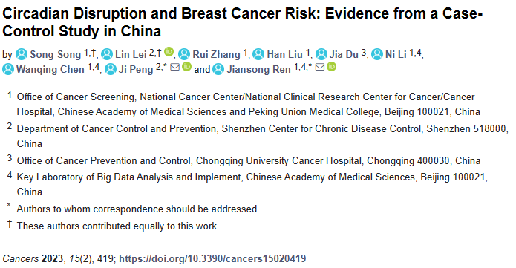Click the email envelope icon after Jiansong Ren

(x=320, y=67)
